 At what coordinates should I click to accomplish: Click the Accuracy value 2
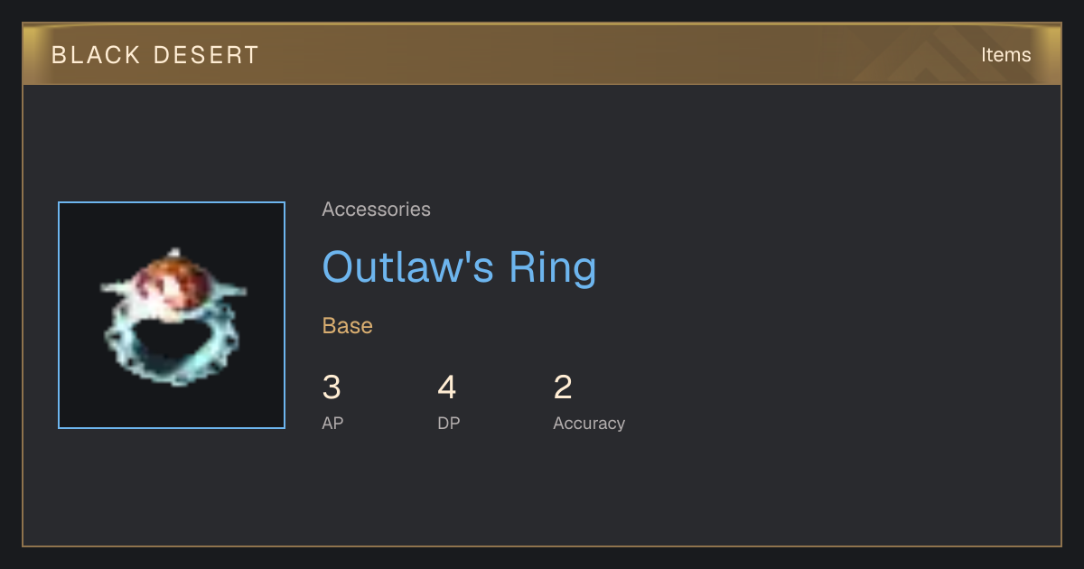[x=563, y=387]
